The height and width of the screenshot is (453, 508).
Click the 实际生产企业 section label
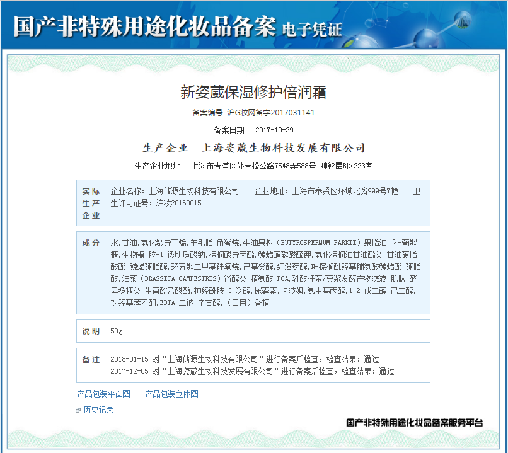(x=91, y=203)
